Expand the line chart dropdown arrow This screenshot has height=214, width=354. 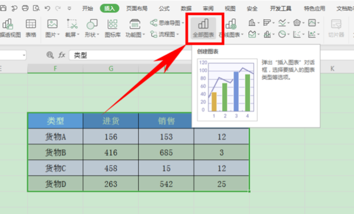[288, 23]
